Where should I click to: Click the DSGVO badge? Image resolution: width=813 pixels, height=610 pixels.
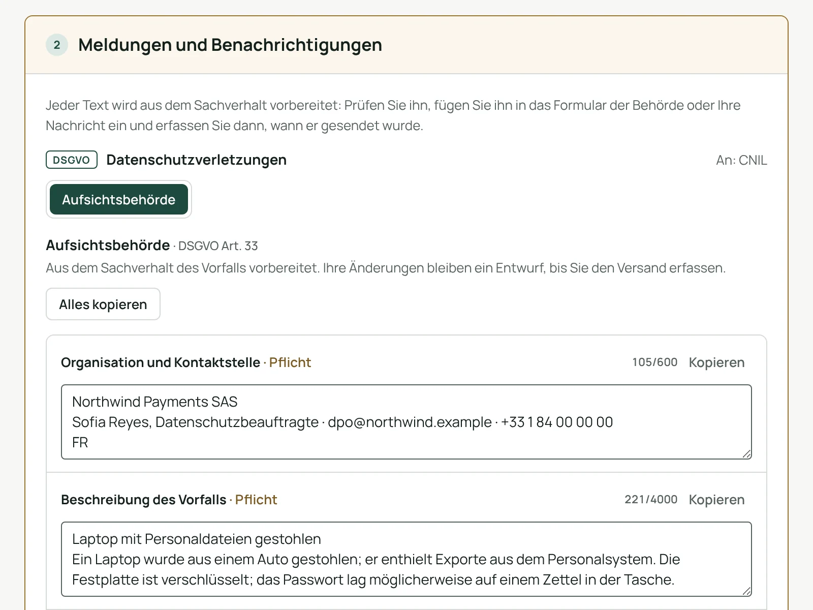72,160
